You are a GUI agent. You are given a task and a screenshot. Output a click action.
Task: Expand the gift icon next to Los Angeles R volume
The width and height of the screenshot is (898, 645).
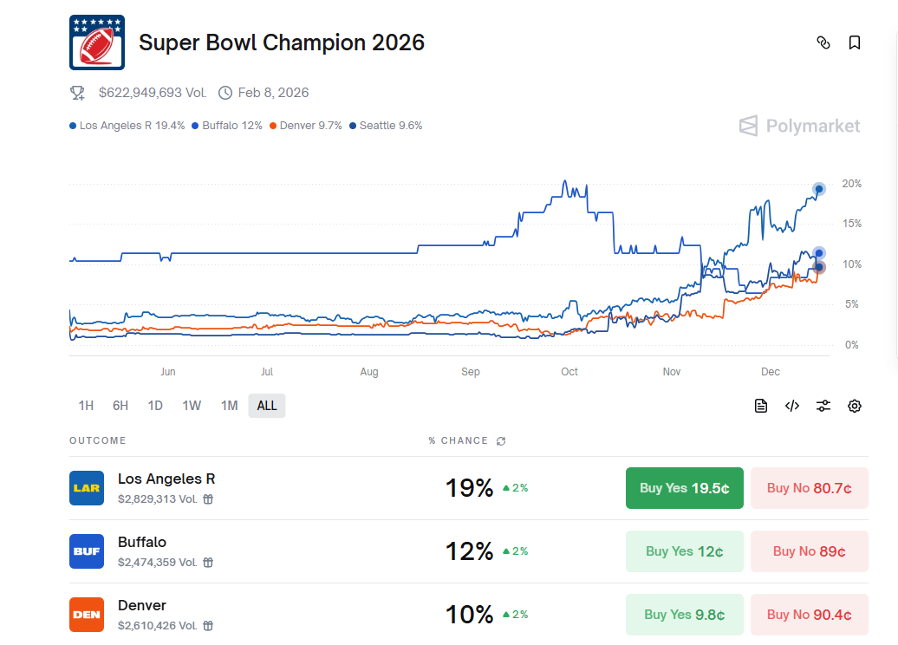point(206,498)
